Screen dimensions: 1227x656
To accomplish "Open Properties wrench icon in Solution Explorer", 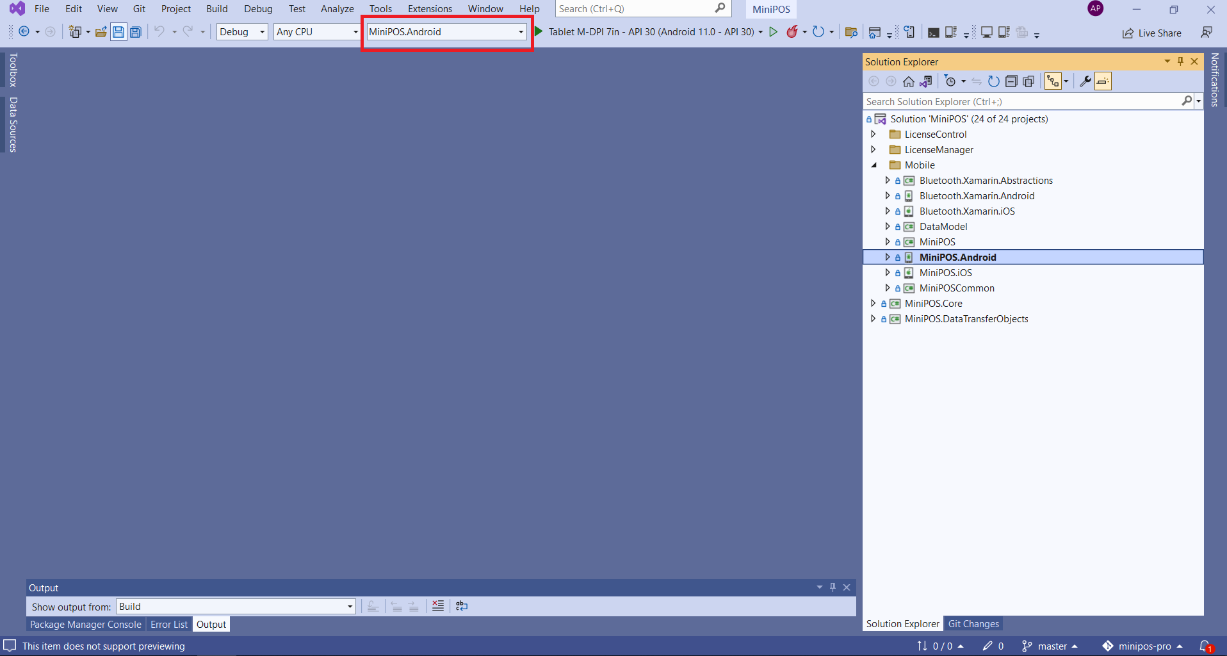I will (1085, 81).
